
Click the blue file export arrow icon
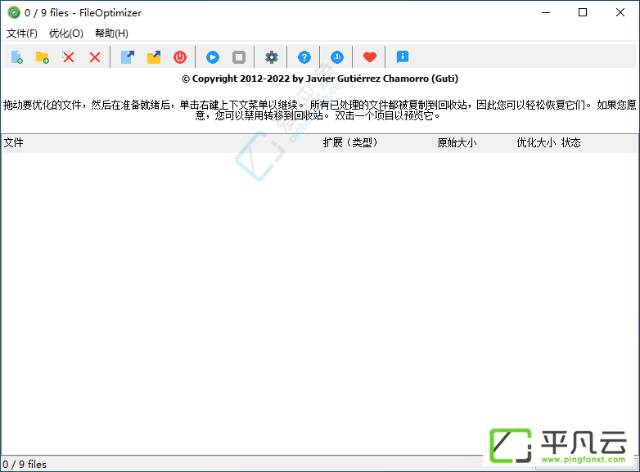[x=128, y=57]
